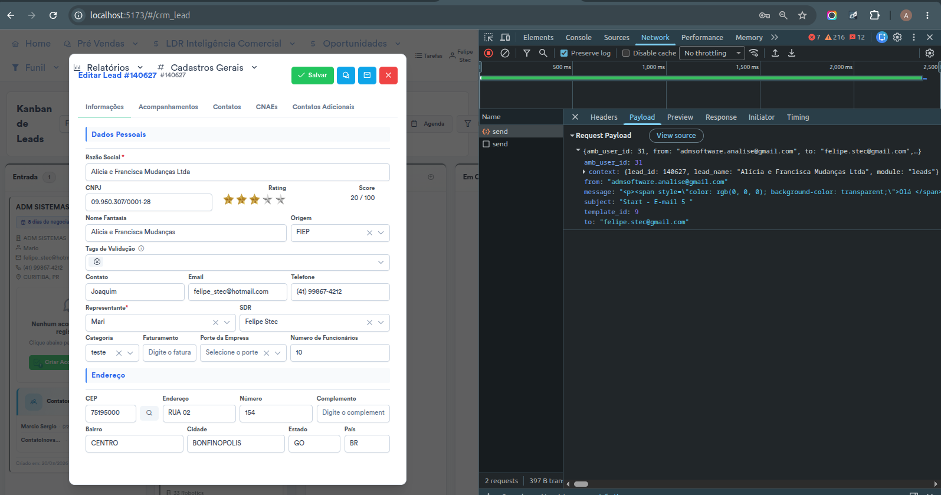Toggle DevTools inspect element tool
The height and width of the screenshot is (495, 941).
pos(488,37)
